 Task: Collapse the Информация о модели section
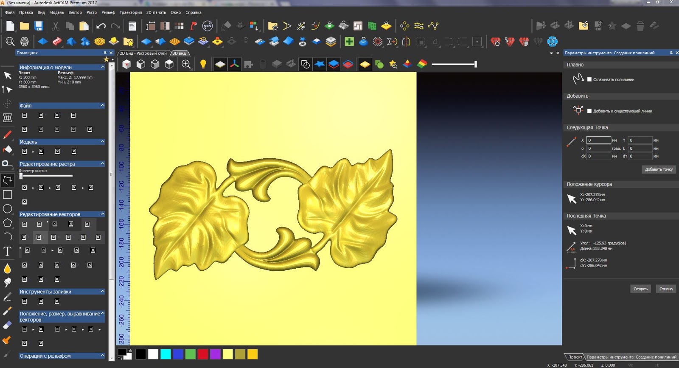102,67
